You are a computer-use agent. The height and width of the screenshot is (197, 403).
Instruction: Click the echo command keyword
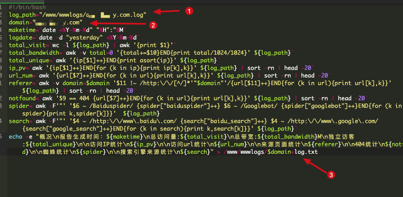(15, 137)
